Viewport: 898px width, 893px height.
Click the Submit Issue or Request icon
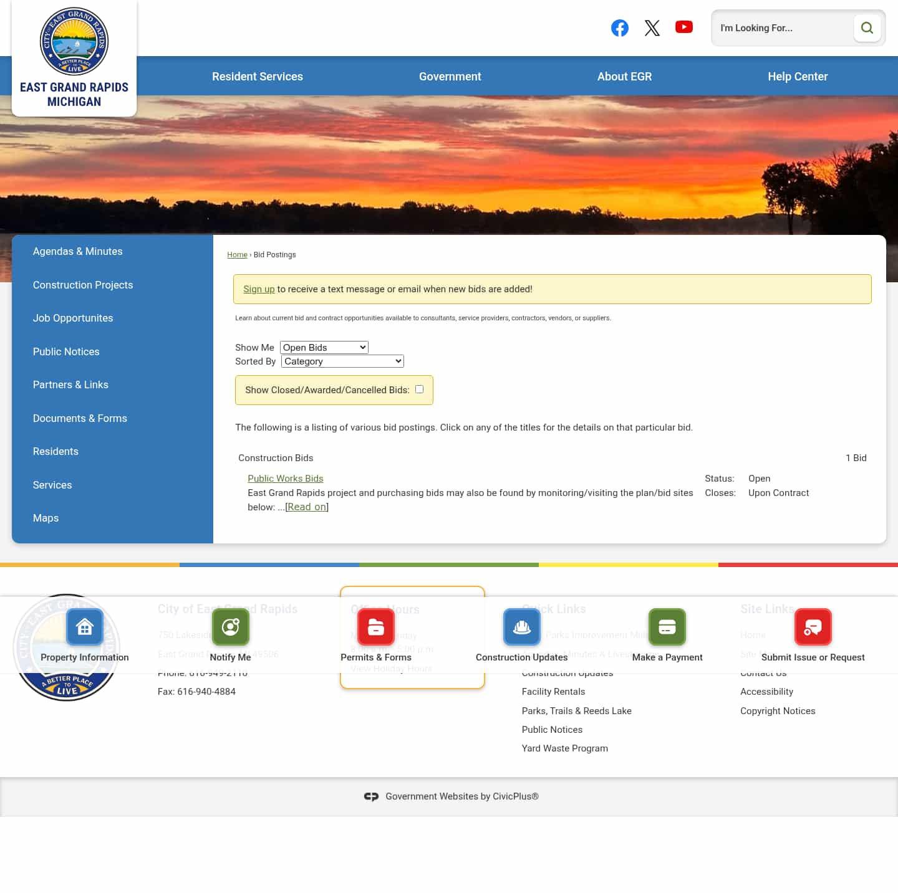813,627
